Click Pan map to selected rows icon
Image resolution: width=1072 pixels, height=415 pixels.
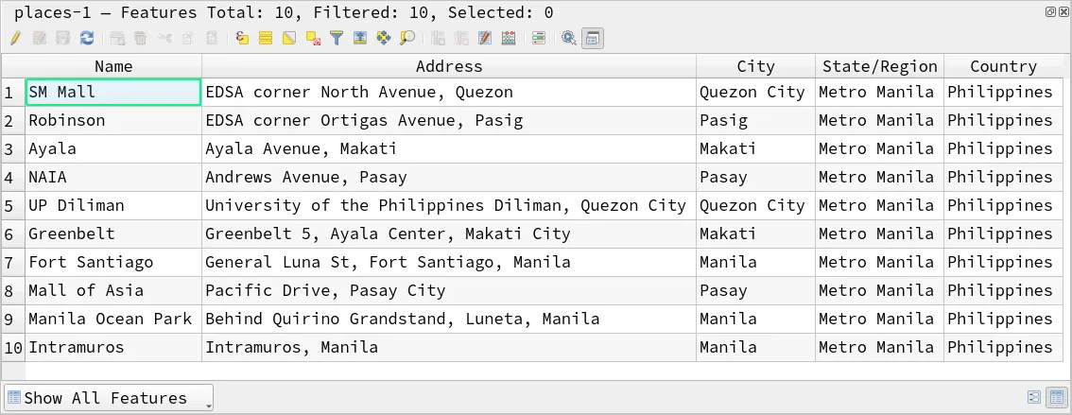tap(384, 39)
